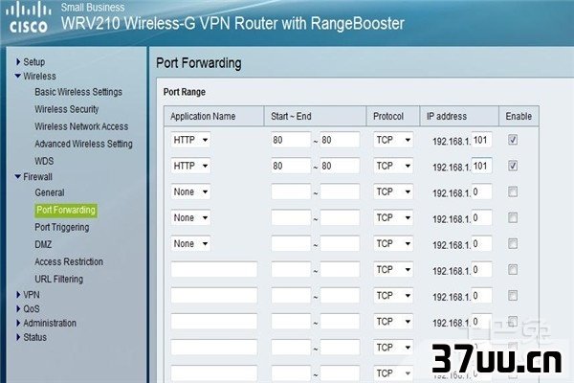The image size is (574, 383).
Task: Click second row start port field
Action: tap(291, 166)
